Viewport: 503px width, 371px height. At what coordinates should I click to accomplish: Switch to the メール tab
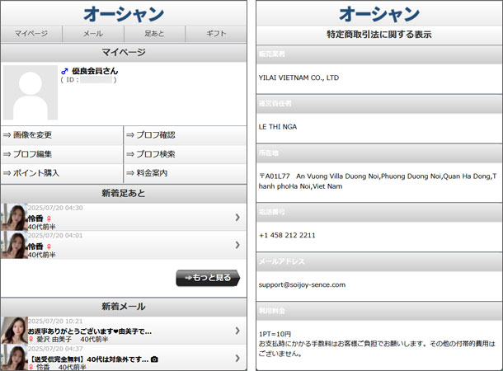tap(93, 34)
